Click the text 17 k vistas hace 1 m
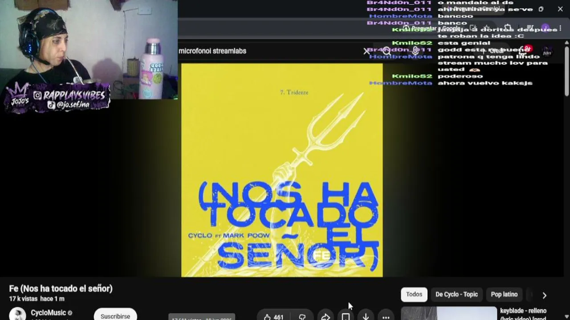The width and height of the screenshot is (570, 320). tap(37, 299)
